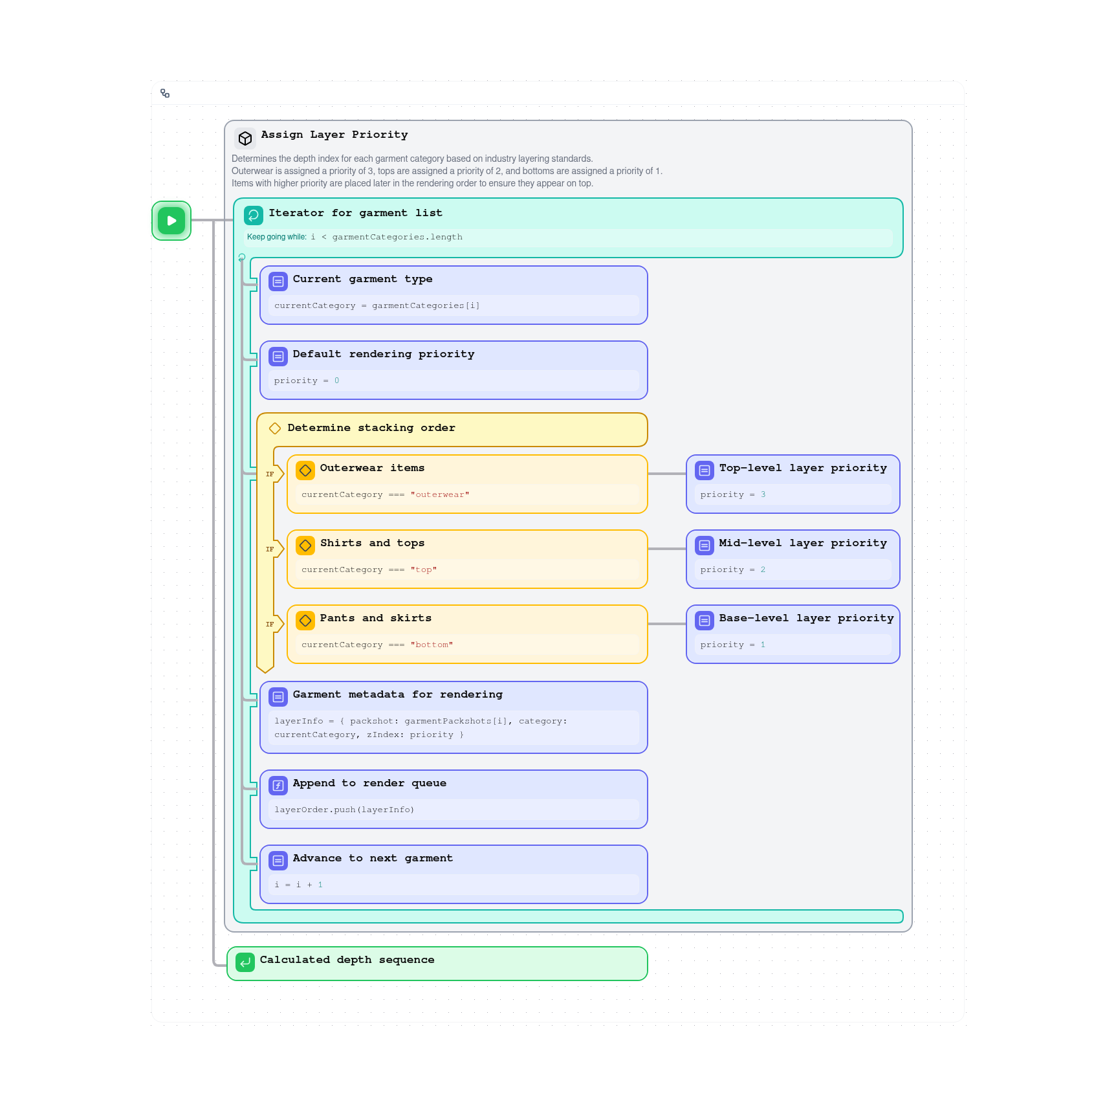Click the diamond icon on Determine stacking order

(x=275, y=428)
